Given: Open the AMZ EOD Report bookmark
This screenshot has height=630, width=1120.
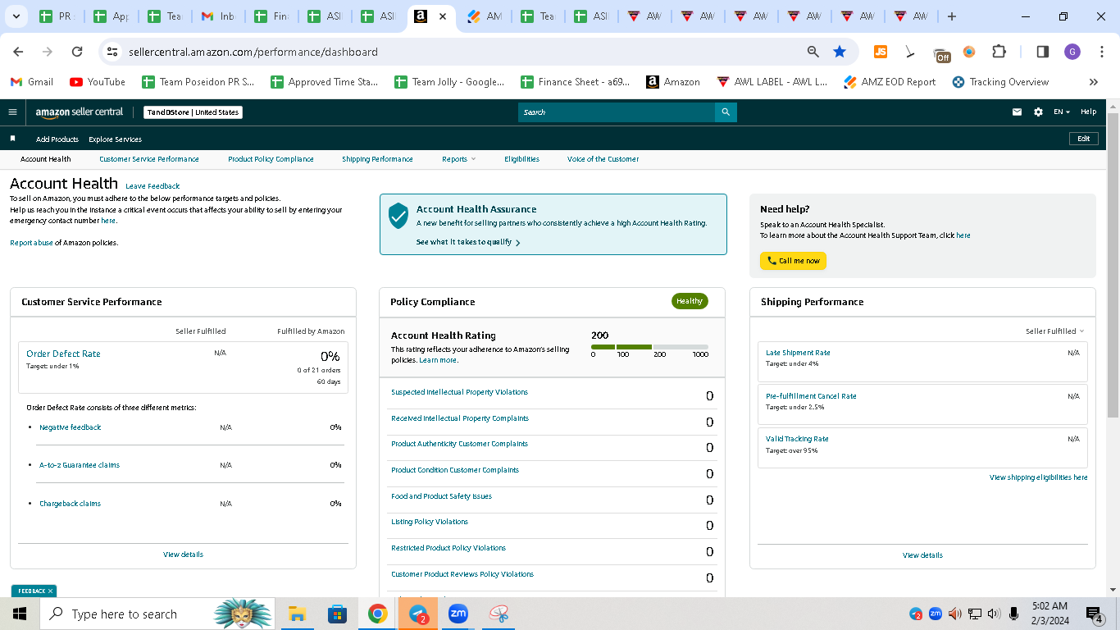Looking at the screenshot, I should coord(890,82).
